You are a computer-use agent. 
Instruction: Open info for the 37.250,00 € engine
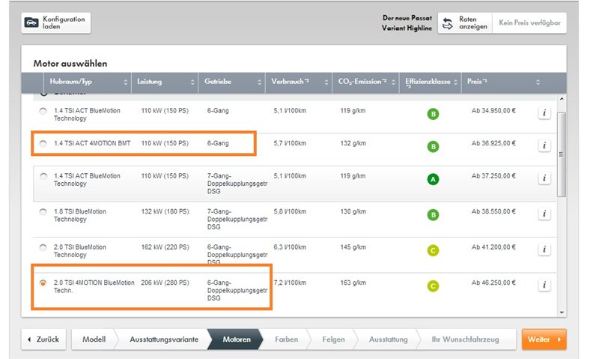coord(544,178)
